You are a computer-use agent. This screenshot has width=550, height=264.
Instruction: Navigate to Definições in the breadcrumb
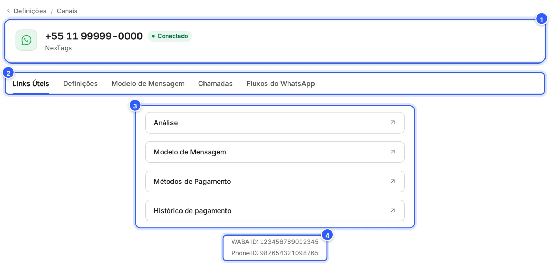point(30,11)
